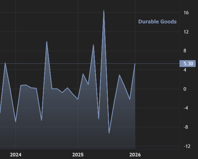Click the Durable Goods series label
This screenshot has height=159, width=198.
click(157, 21)
